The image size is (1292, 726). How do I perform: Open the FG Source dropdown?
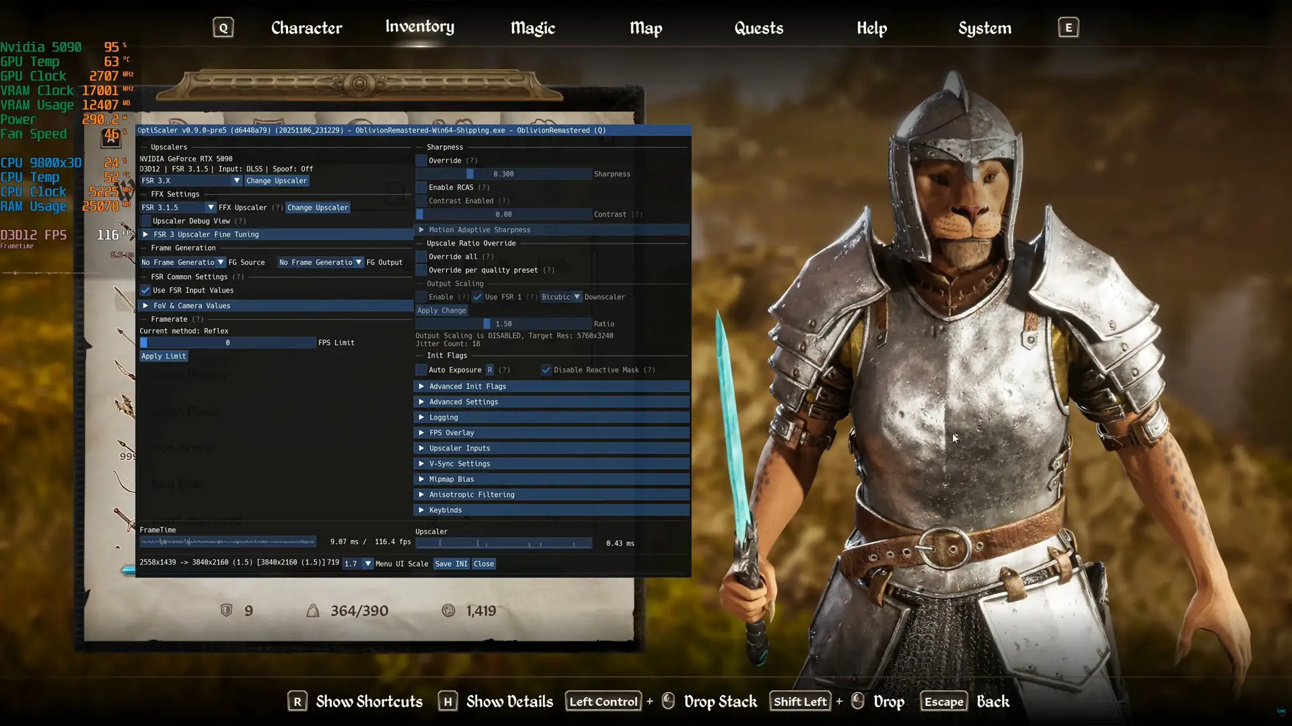[x=182, y=263]
